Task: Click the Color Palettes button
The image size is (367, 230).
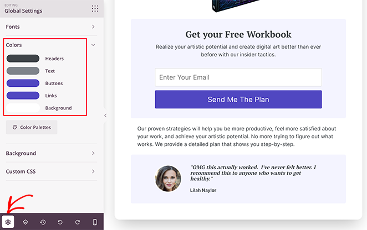Action: (32, 127)
